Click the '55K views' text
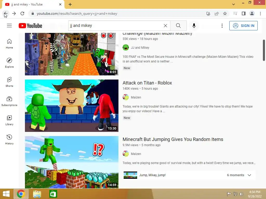Image resolution: width=266 pixels, height=199 pixels. coord(130,39)
